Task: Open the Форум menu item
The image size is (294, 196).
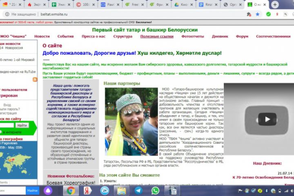Action: pos(242,36)
